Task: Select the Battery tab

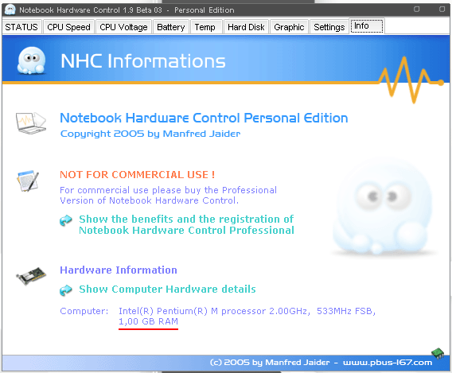Action: click(171, 27)
